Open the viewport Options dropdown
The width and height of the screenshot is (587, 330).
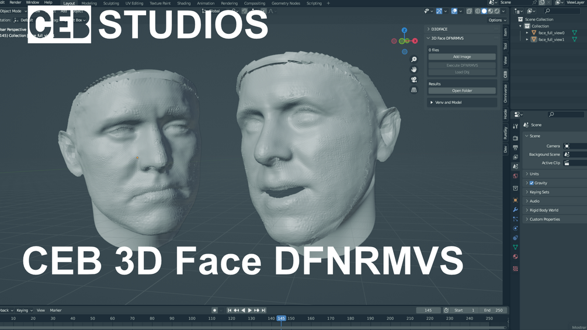(497, 20)
